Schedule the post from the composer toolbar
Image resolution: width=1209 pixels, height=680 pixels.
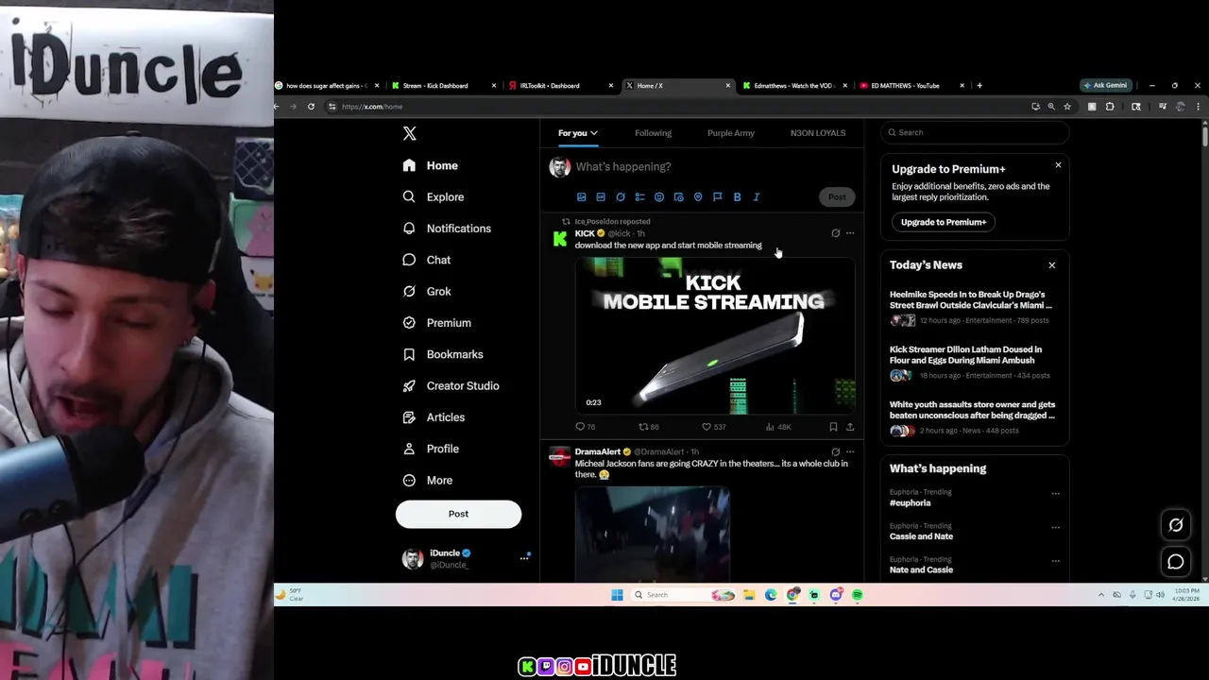click(x=678, y=196)
